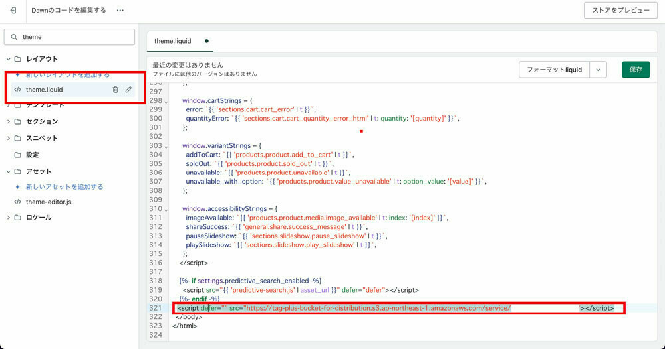Collapse the レイアウト folder

(8, 59)
